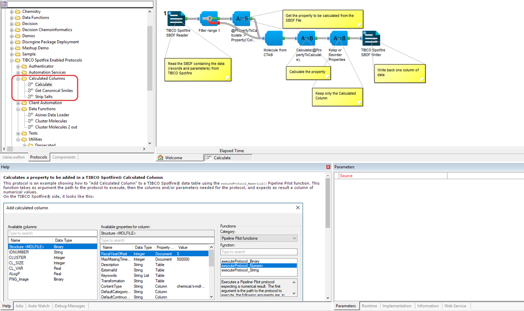This screenshot has height=311, width=524.
Task: Collapse the Data Functions subfolder under Spotfire
Action: pyautogui.click(x=18, y=109)
